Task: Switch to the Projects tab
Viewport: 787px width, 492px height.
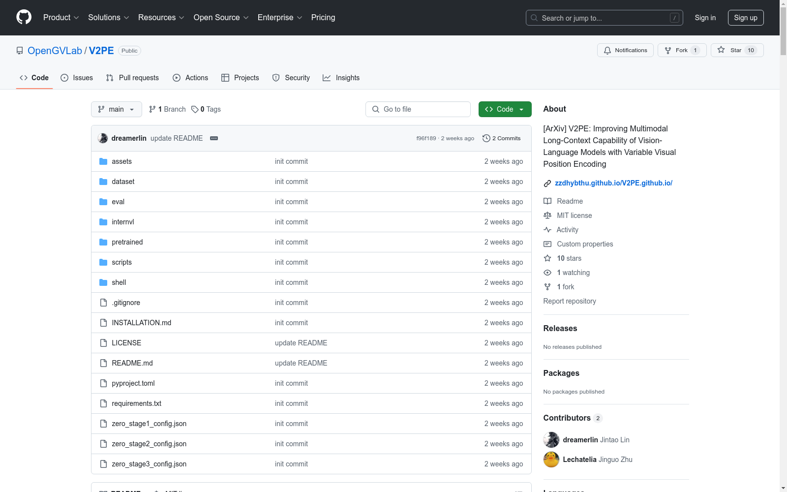Action: click(x=240, y=78)
